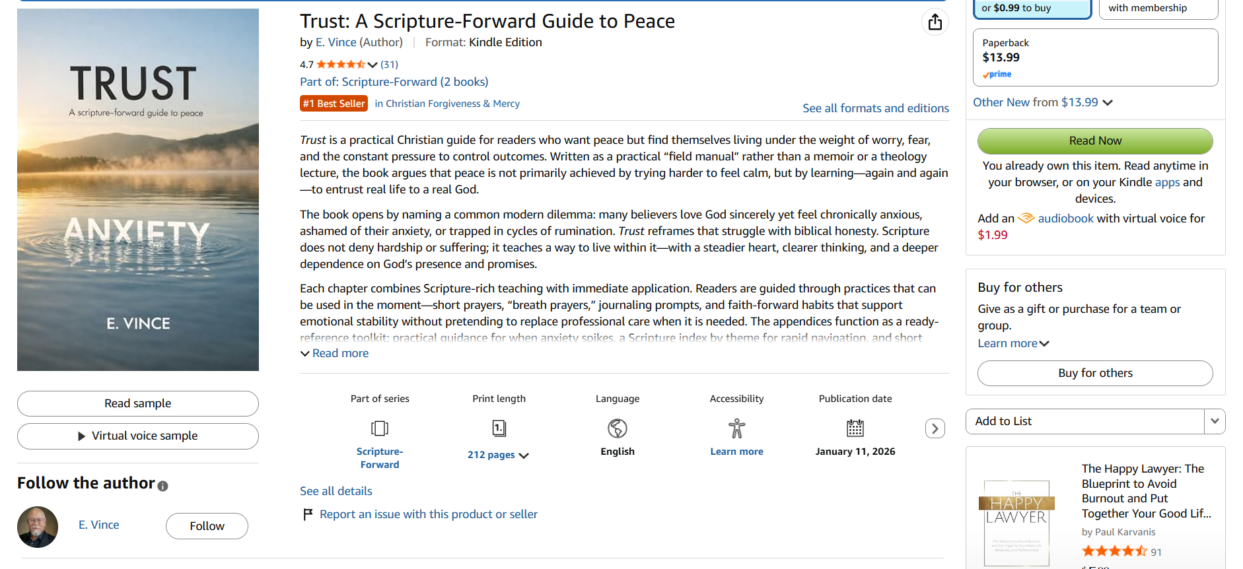The image size is (1243, 569).
Task: Click the Language globe icon
Action: 618,428
